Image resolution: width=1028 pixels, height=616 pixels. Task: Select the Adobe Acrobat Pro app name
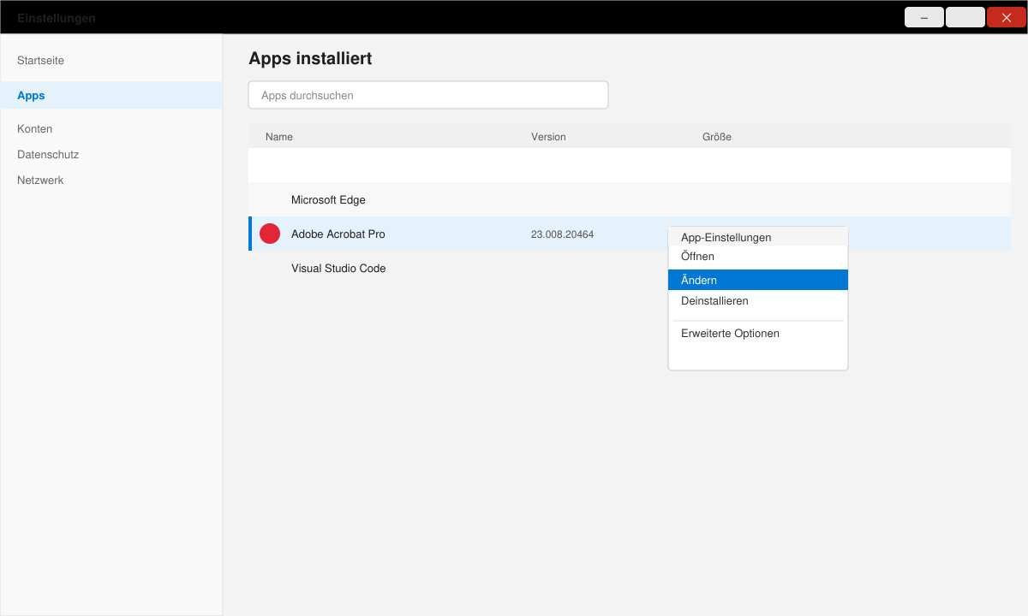tap(338, 234)
